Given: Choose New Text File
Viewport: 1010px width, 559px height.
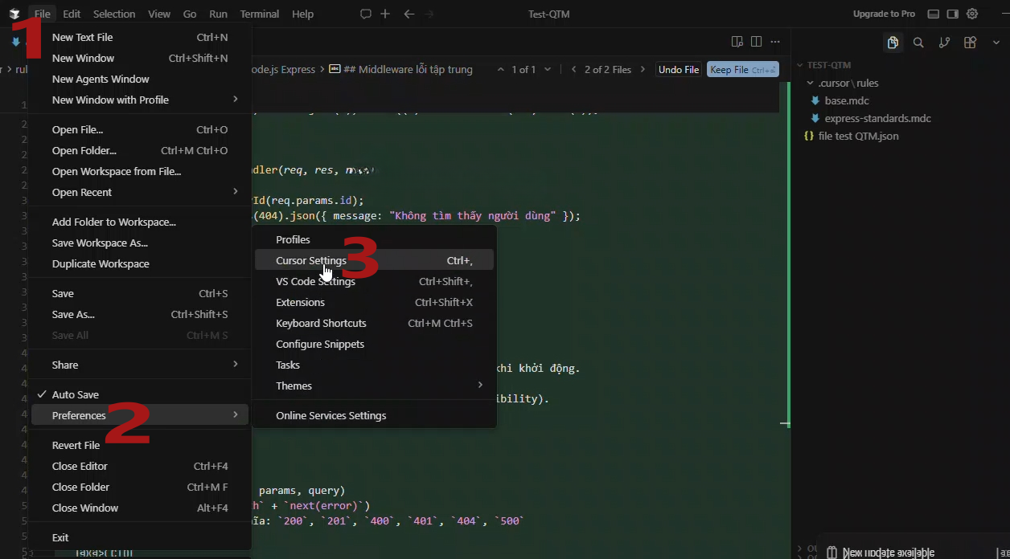Looking at the screenshot, I should tap(140, 37).
